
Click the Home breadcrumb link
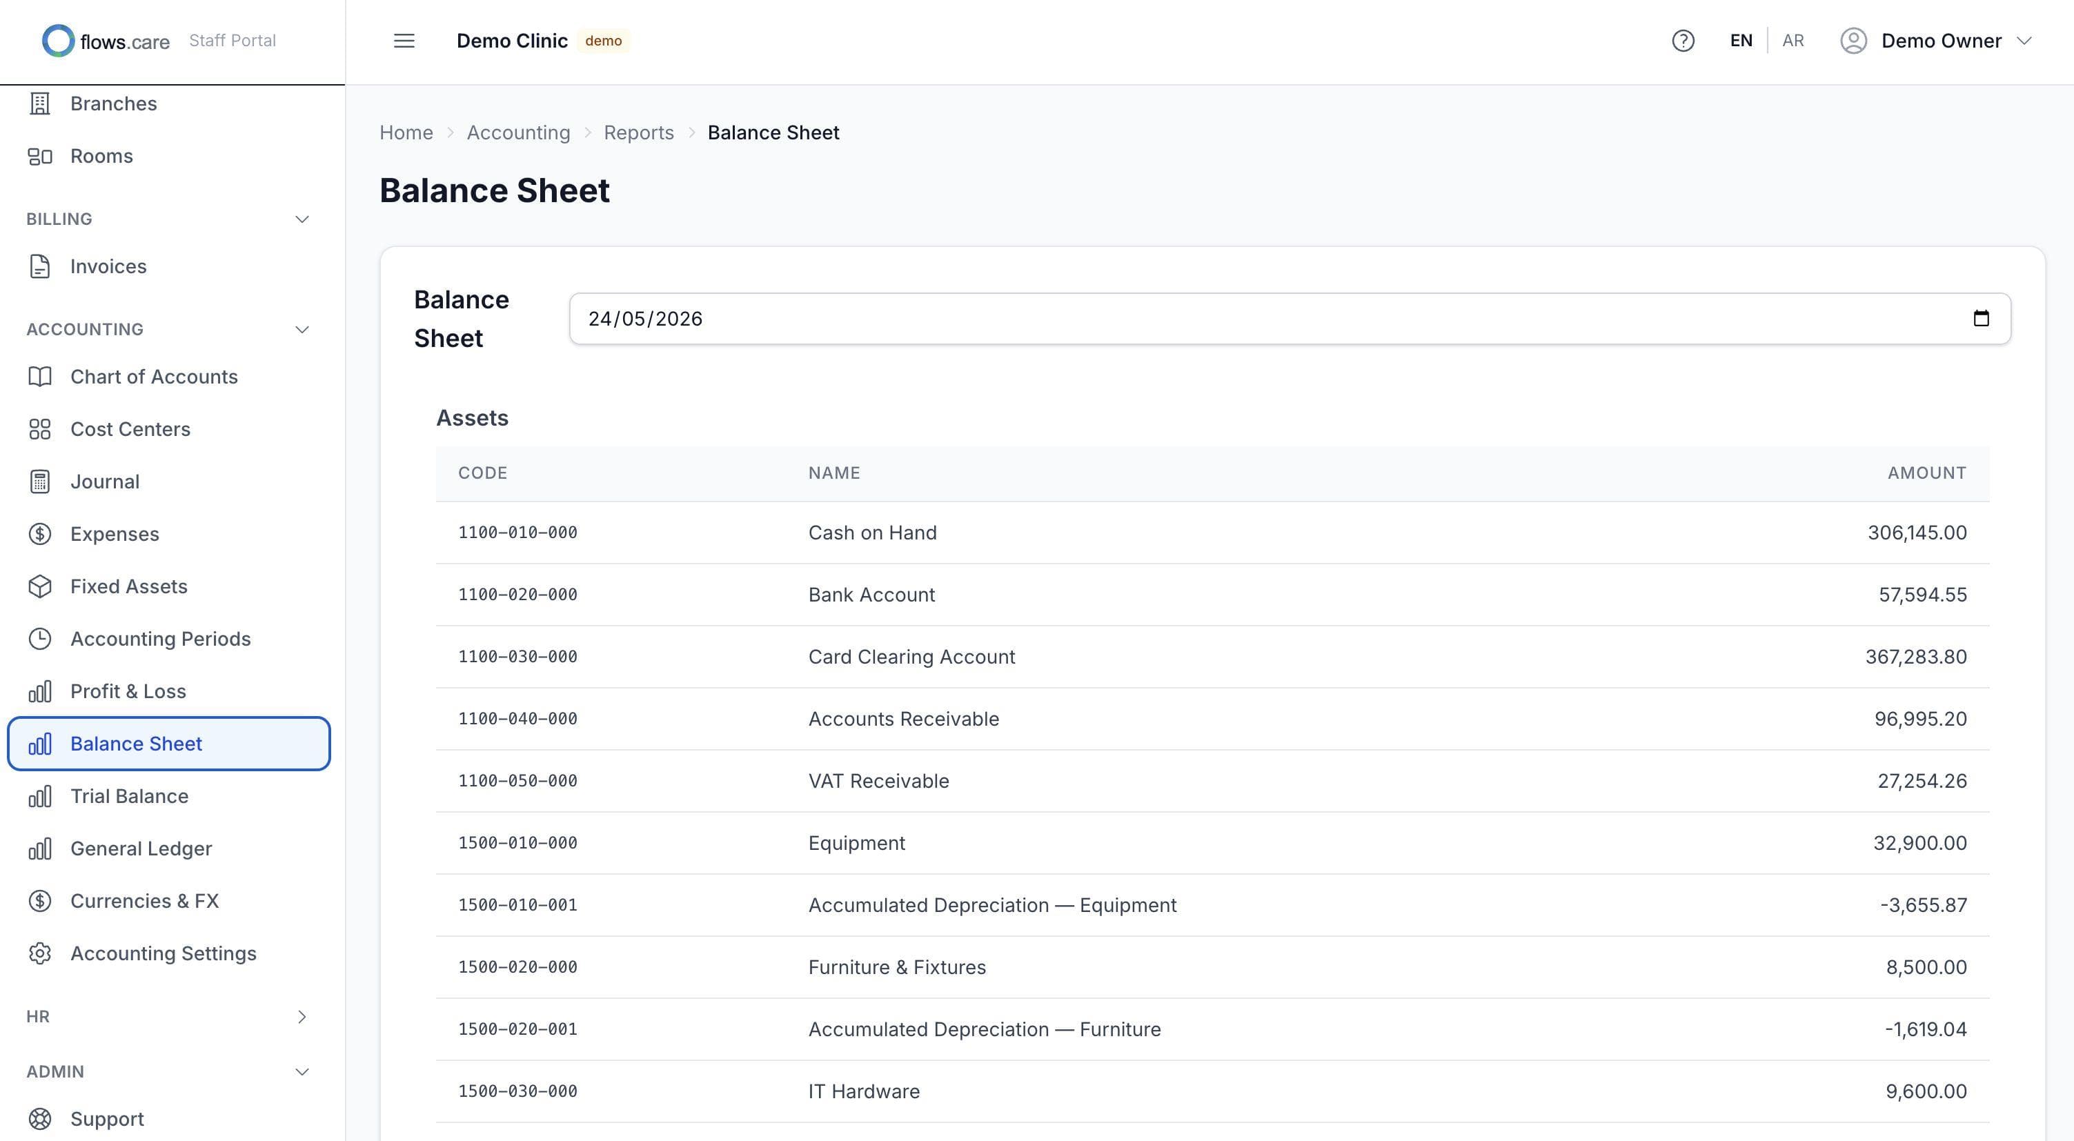[406, 133]
